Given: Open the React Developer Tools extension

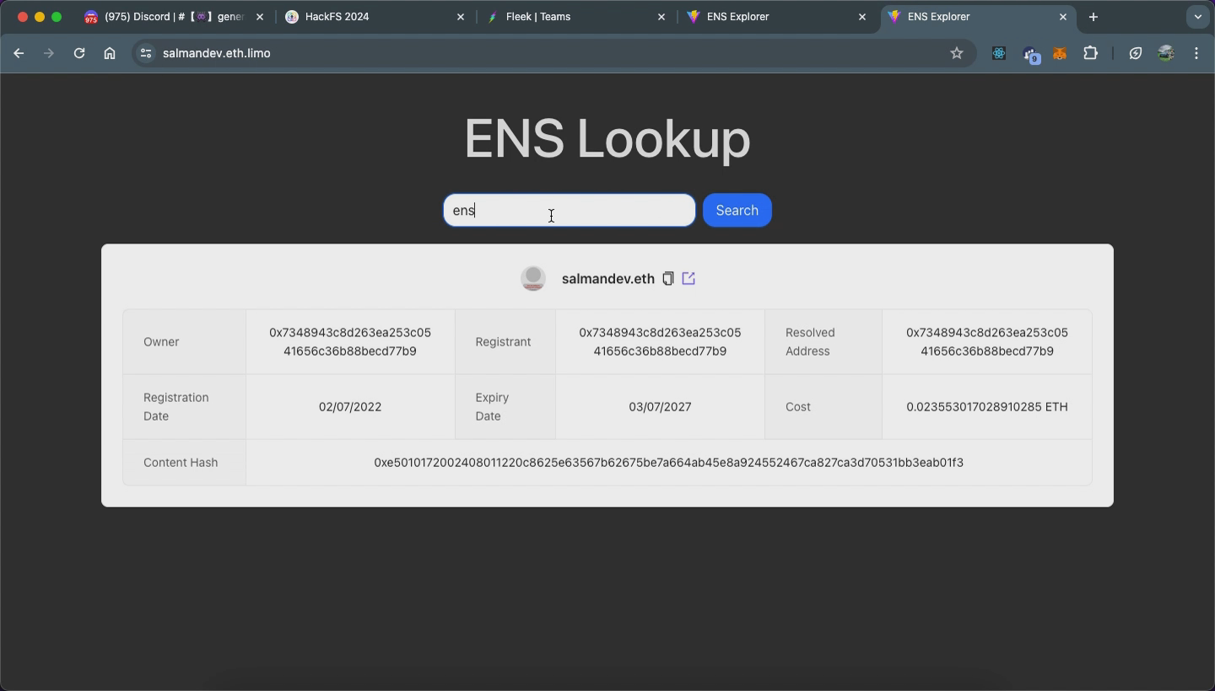Looking at the screenshot, I should [x=999, y=53].
